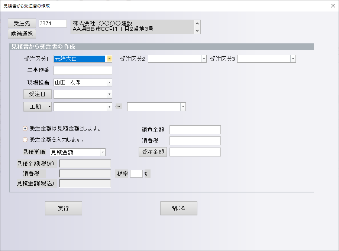The image size is (339, 251).
Task: Click the 工事作番 input field
Action: (83, 70)
